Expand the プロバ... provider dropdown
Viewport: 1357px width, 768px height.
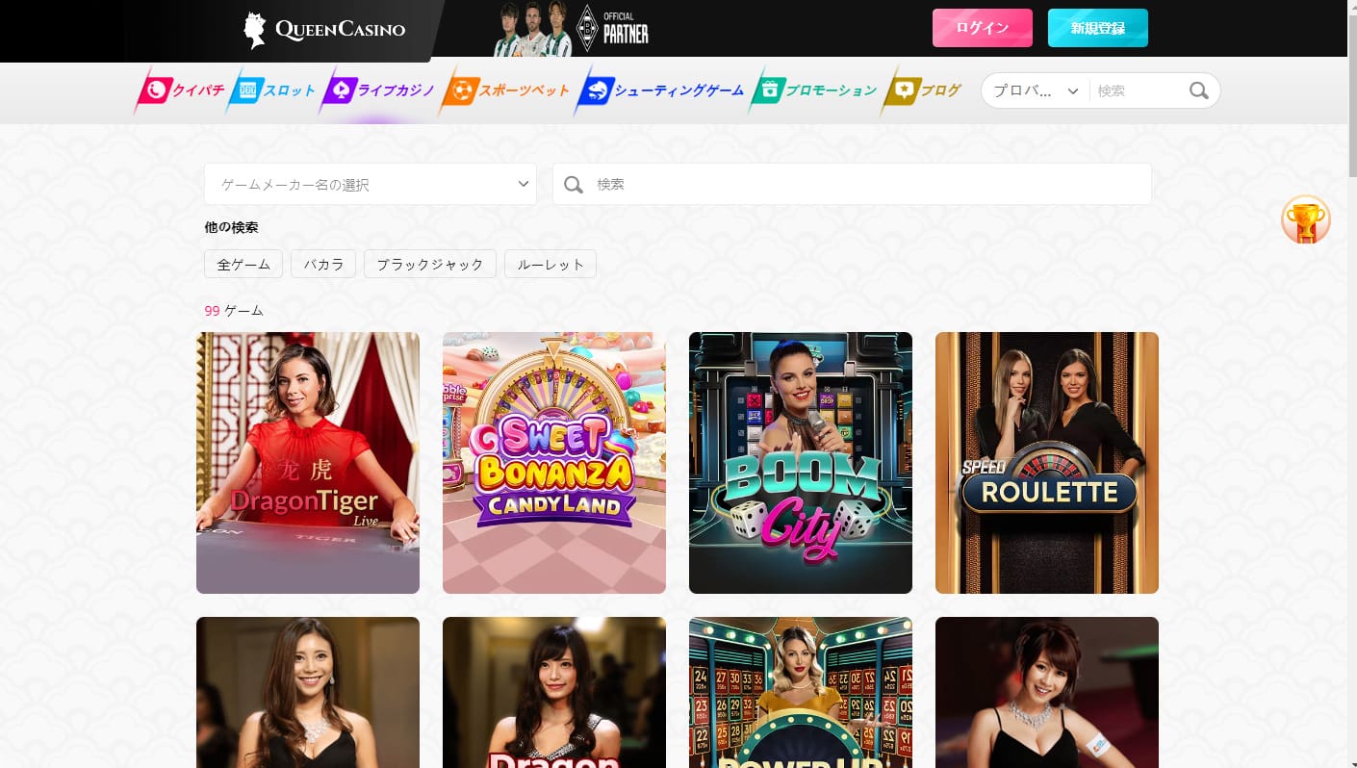click(x=1036, y=90)
